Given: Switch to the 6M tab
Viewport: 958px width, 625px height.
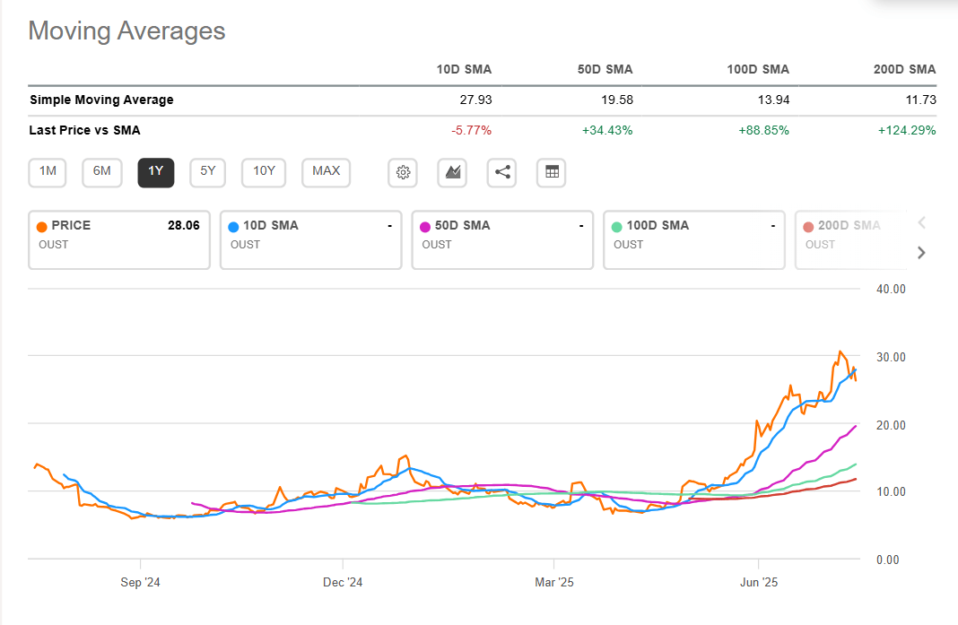Looking at the screenshot, I should (101, 172).
